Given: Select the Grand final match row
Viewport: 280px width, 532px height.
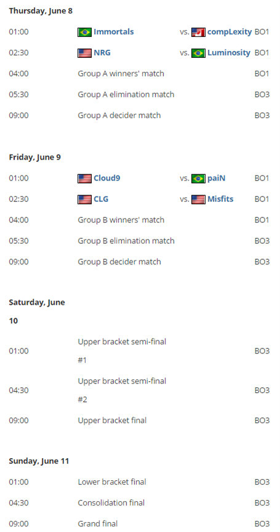Looking at the screenshot, I should pos(139,523).
